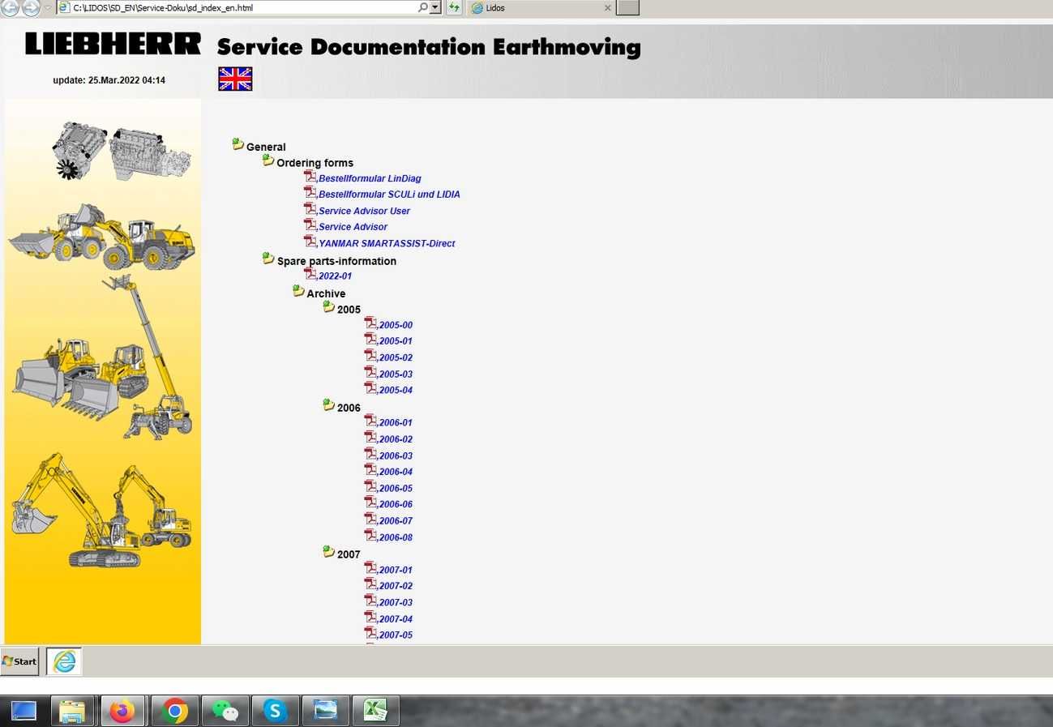Screen dimensions: 1053x727
Task: Collapse the Archive folder
Action: tap(298, 291)
